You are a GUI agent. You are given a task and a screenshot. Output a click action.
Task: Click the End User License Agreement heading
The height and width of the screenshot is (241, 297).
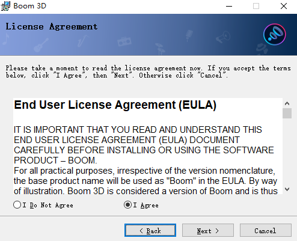click(x=115, y=105)
